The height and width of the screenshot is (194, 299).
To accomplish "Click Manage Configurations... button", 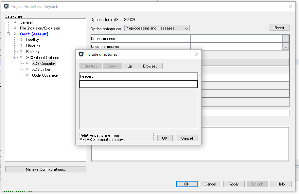I will [46, 169].
